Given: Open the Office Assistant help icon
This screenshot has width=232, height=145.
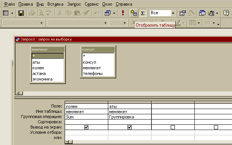Looking at the screenshot, I should coord(226,13).
